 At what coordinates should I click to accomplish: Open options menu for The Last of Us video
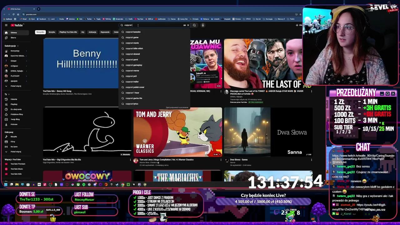click(x=311, y=91)
